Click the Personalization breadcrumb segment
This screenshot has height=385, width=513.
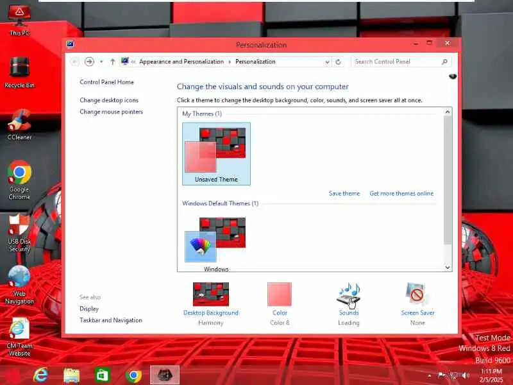click(x=255, y=62)
